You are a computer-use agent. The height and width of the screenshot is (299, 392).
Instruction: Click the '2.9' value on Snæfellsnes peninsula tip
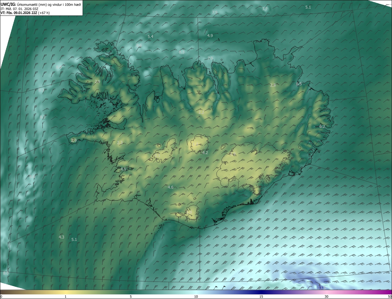pyautogui.click(x=74, y=140)
